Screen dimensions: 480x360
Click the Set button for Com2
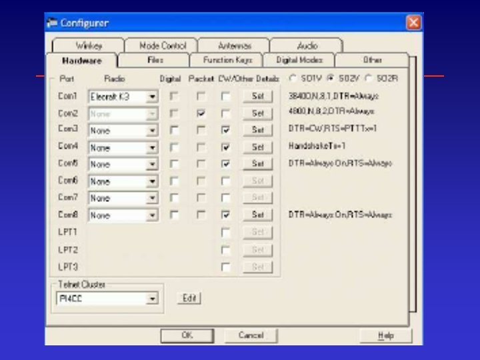tap(257, 113)
